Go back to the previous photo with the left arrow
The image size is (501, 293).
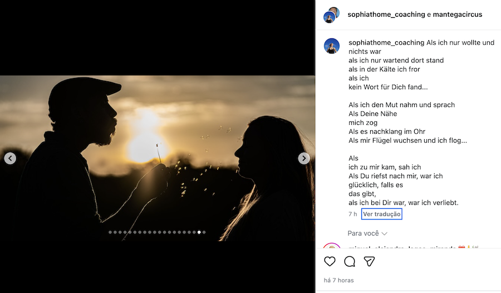pyautogui.click(x=10, y=158)
